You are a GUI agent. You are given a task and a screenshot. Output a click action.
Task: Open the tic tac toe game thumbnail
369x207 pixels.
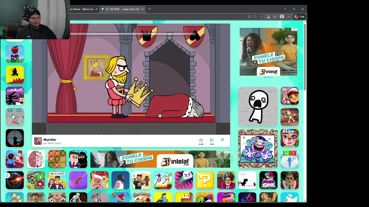tap(57, 159)
